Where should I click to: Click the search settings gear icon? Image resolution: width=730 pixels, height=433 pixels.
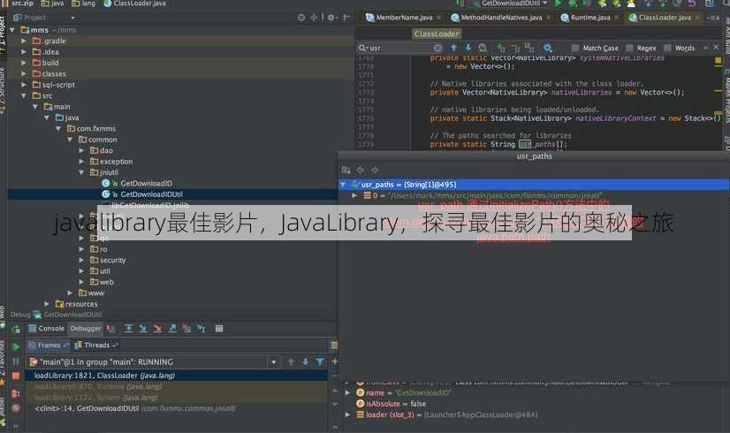[x=548, y=48]
